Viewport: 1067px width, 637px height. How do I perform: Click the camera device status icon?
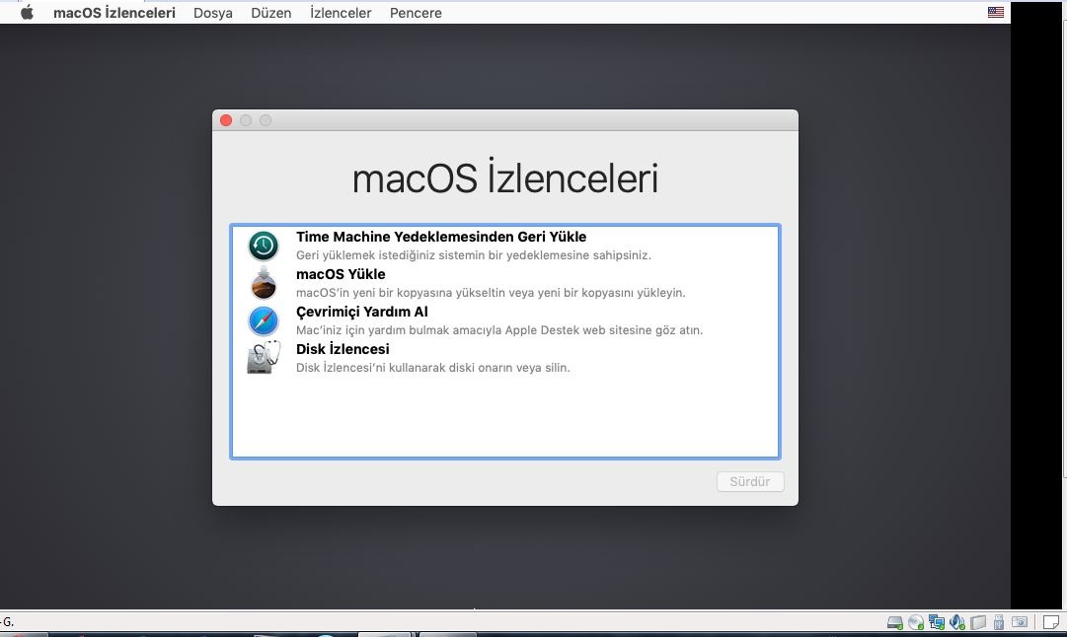tap(1020, 622)
